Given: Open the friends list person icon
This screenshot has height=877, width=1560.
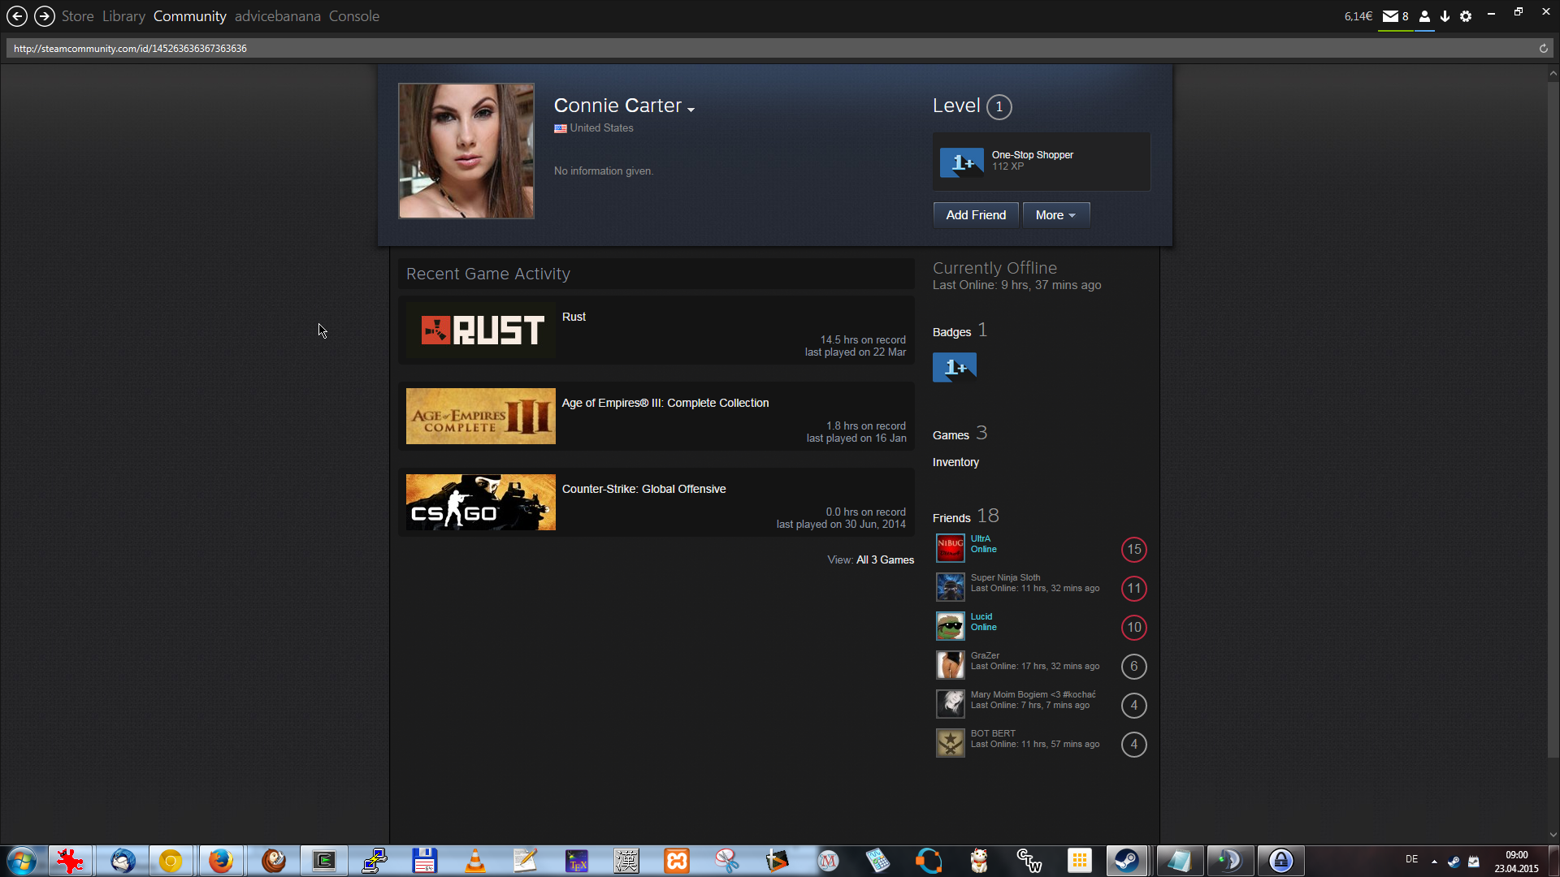Looking at the screenshot, I should (1424, 16).
